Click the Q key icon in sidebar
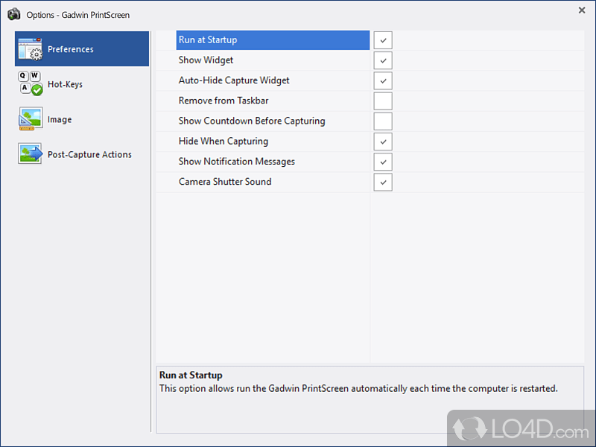596x447 pixels. [x=23, y=75]
